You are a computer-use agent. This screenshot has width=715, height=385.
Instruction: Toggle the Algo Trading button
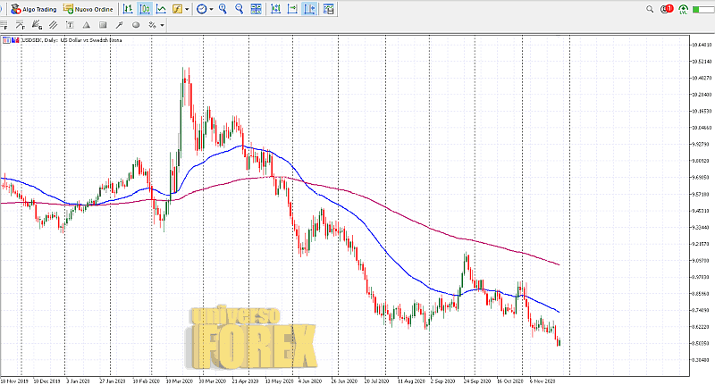34,9
